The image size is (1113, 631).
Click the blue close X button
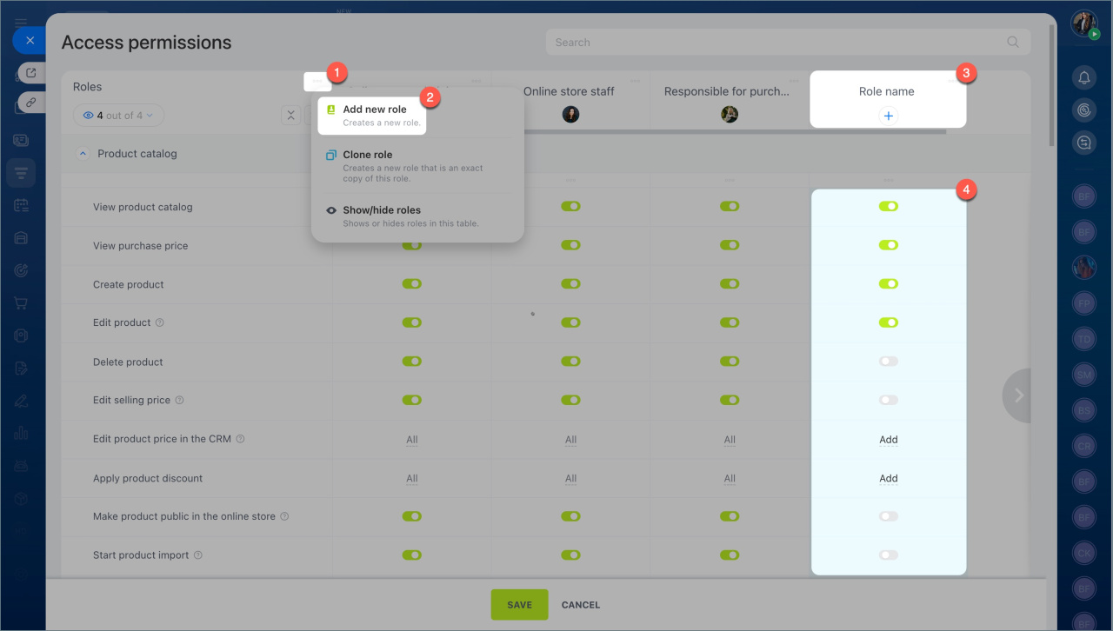click(30, 41)
